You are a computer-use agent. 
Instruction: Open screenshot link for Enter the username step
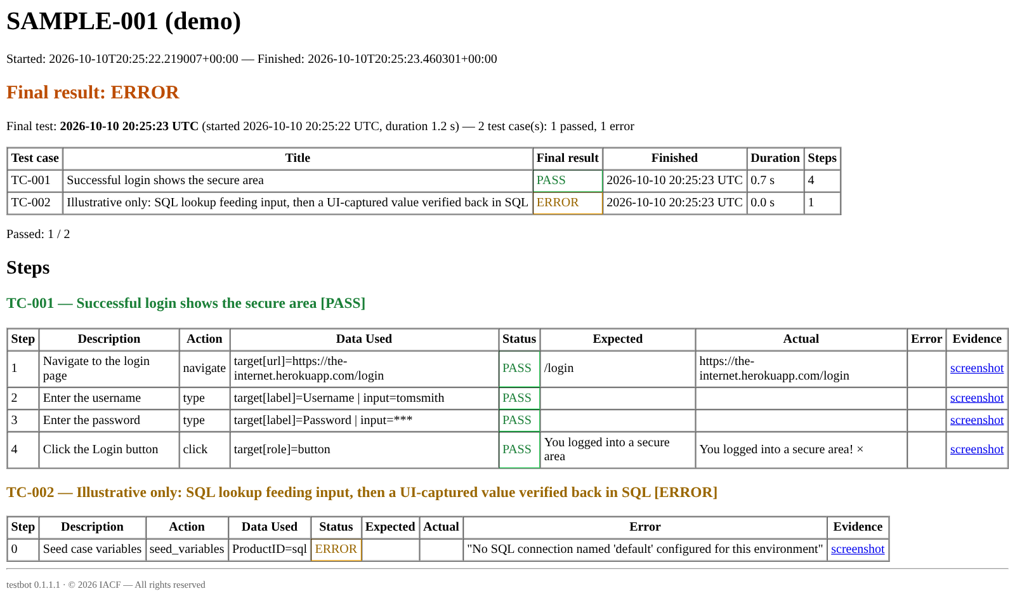point(976,398)
